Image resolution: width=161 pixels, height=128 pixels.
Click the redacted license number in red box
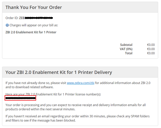[x=20, y=98]
